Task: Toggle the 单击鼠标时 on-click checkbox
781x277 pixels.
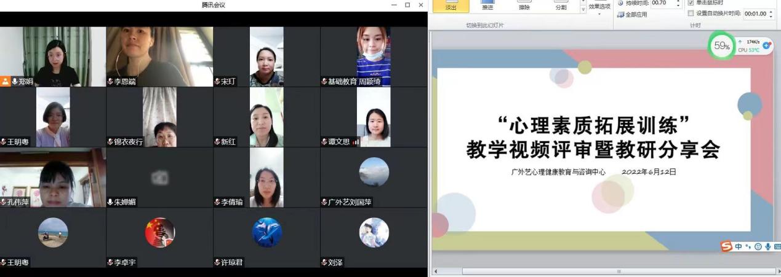Action: [691, 2]
